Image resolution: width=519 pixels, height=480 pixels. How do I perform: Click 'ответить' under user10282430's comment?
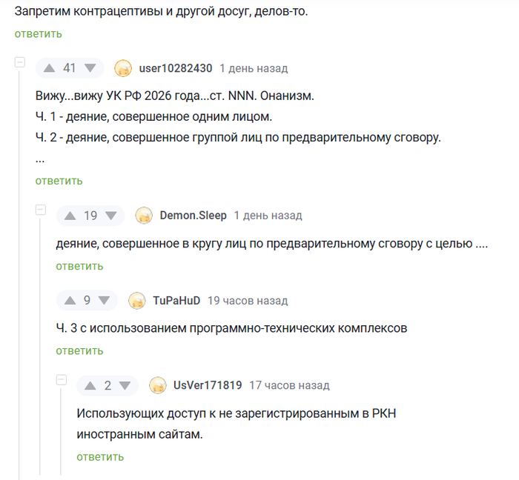click(x=59, y=181)
